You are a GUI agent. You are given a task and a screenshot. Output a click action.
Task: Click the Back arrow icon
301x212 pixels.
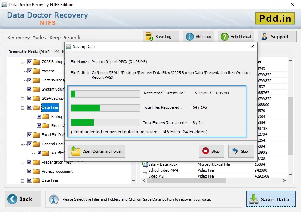pyautogui.click(x=12, y=199)
